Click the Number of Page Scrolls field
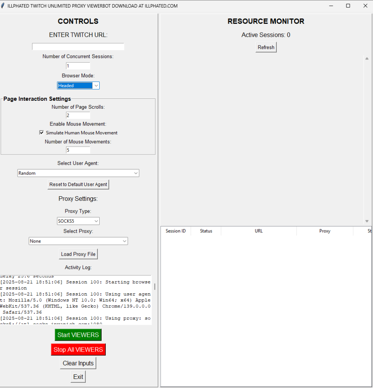 (x=78, y=115)
